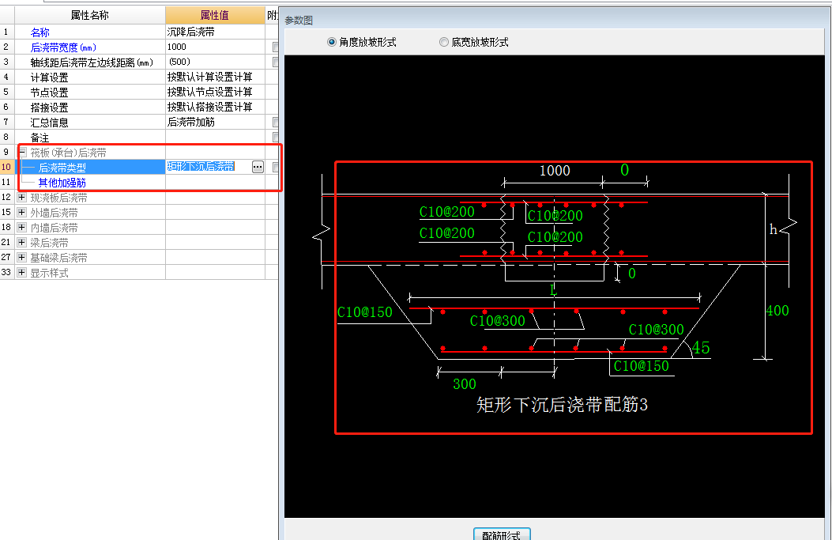Click the 1000 width value cell
Screen dimensions: 832x540
coord(216,47)
